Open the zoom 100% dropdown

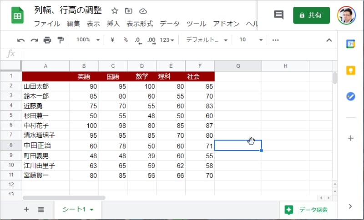[x=88, y=40]
